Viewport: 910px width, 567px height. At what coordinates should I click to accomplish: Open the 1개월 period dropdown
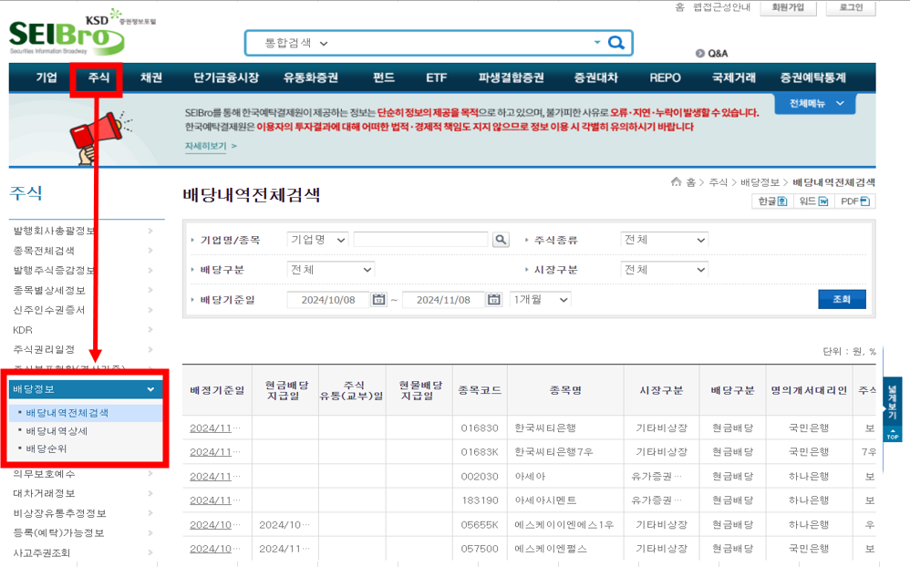(541, 300)
